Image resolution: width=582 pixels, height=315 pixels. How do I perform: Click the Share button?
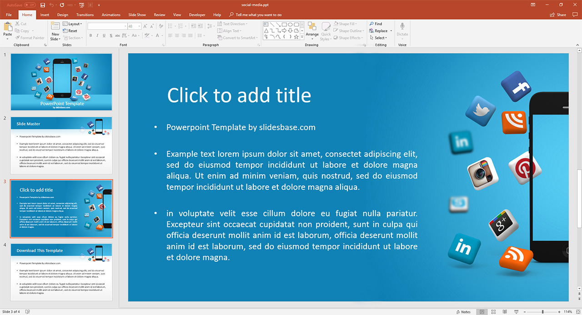pos(558,15)
